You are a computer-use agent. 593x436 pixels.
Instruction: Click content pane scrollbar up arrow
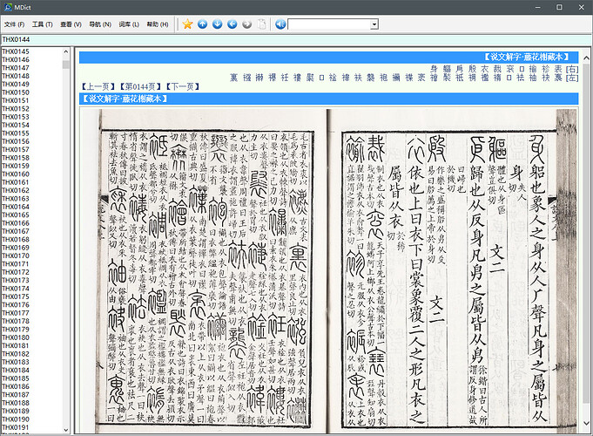click(x=586, y=58)
